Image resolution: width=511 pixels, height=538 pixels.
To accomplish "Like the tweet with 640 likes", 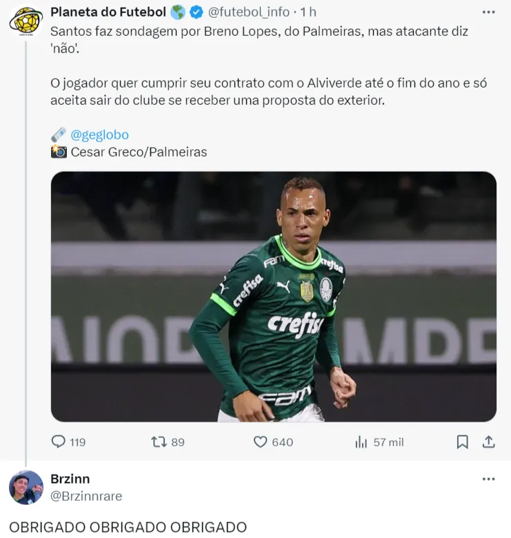I will click(261, 441).
